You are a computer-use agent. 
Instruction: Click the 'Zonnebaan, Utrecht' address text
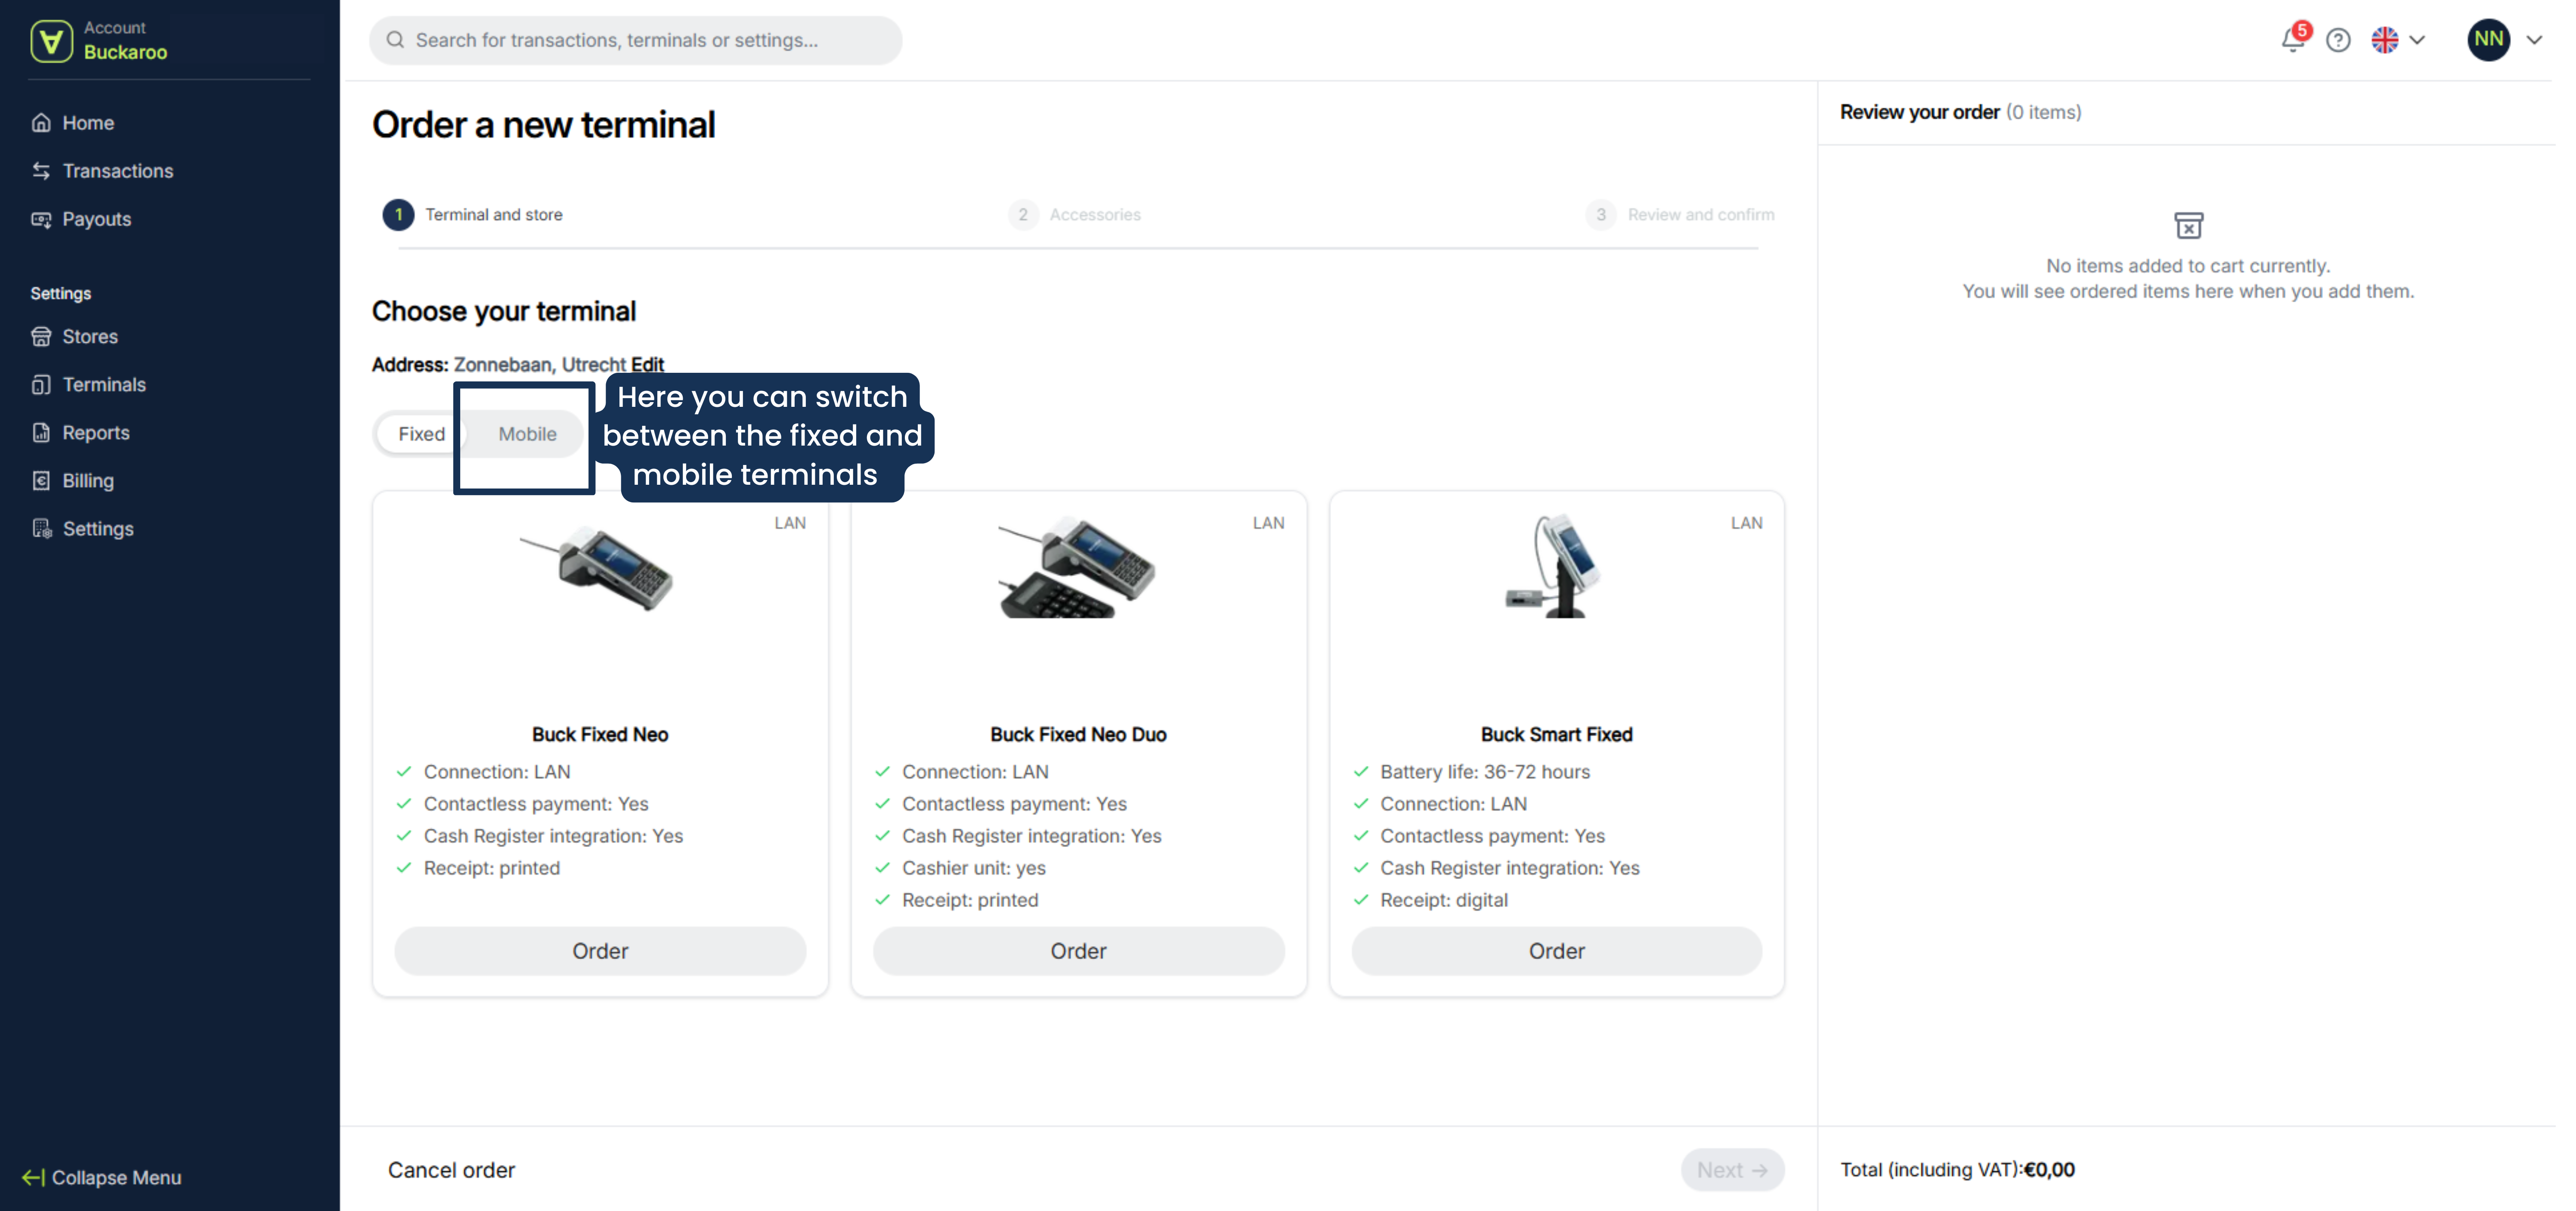pyautogui.click(x=540, y=365)
